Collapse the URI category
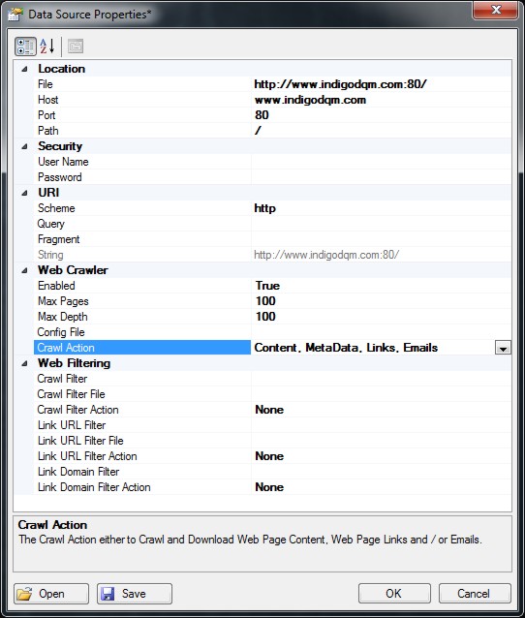Viewport: 525px width, 618px height. coord(25,193)
